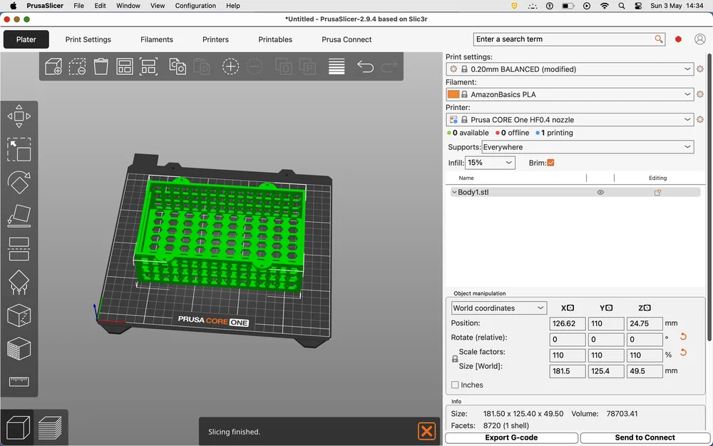
Task: Open Print settings gear icon
Action: point(700,69)
